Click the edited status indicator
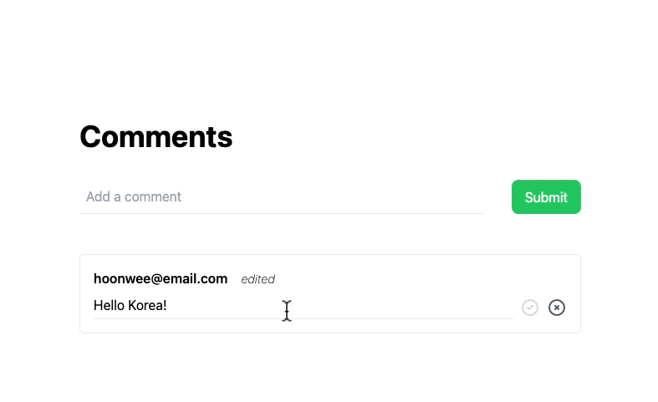The image size is (658, 402). click(x=258, y=279)
